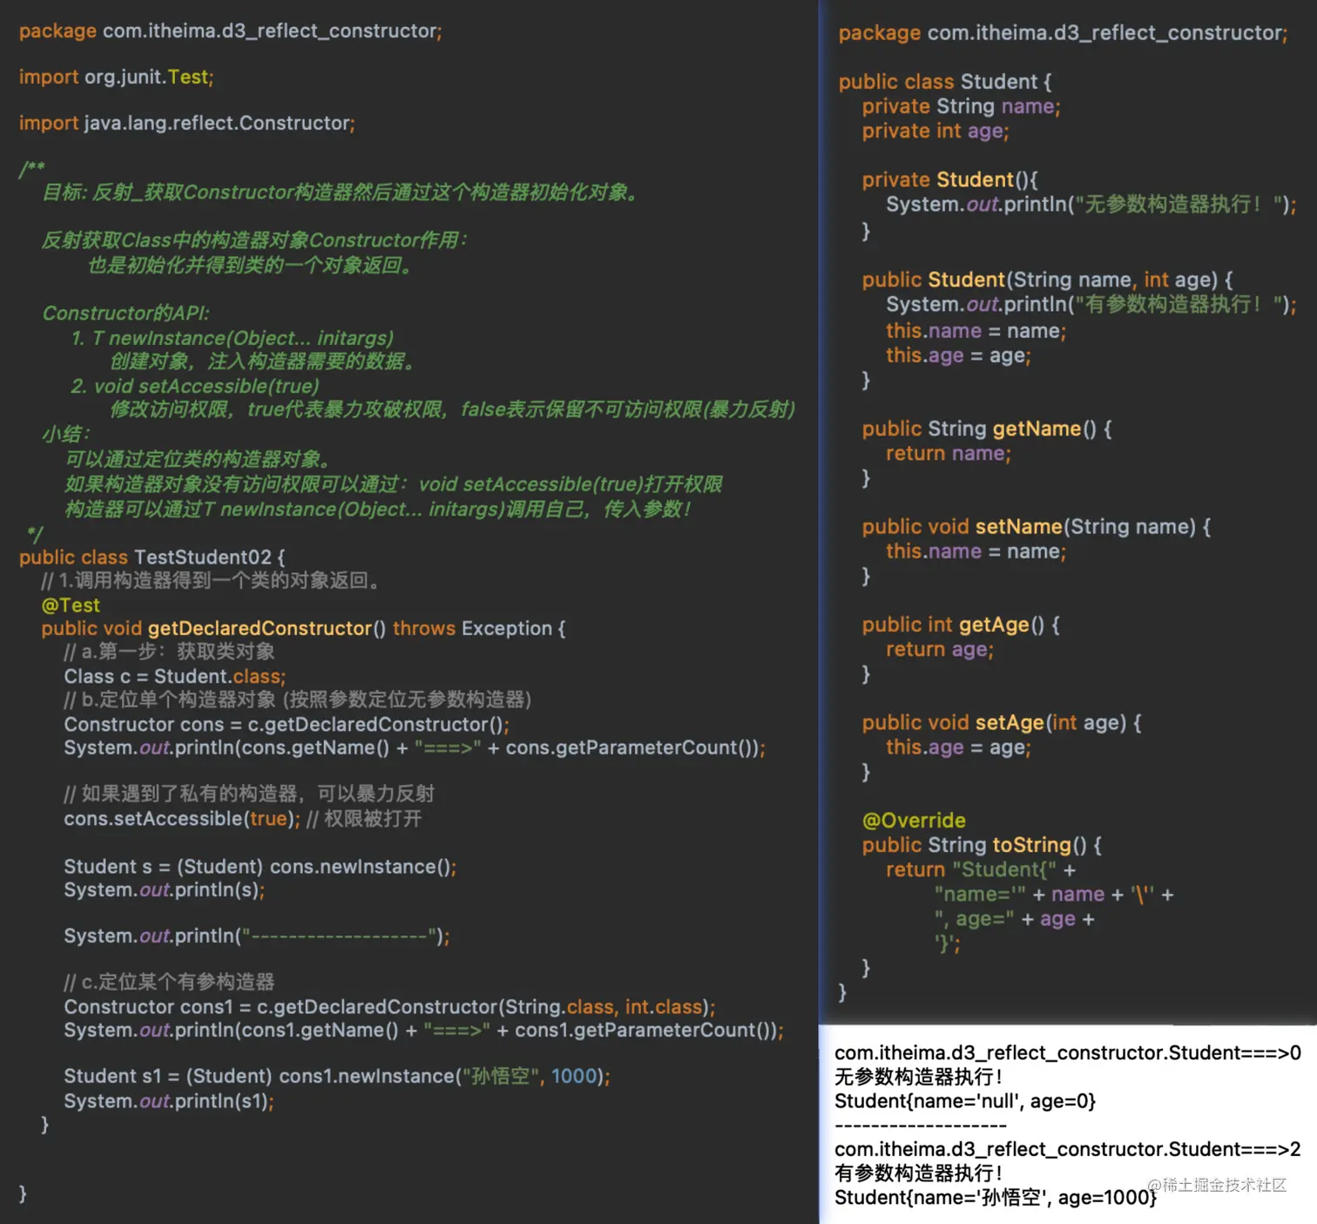Click the 'return name;' statement

[949, 453]
